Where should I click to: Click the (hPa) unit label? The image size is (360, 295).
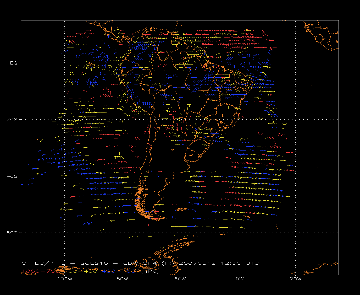click(x=150, y=271)
